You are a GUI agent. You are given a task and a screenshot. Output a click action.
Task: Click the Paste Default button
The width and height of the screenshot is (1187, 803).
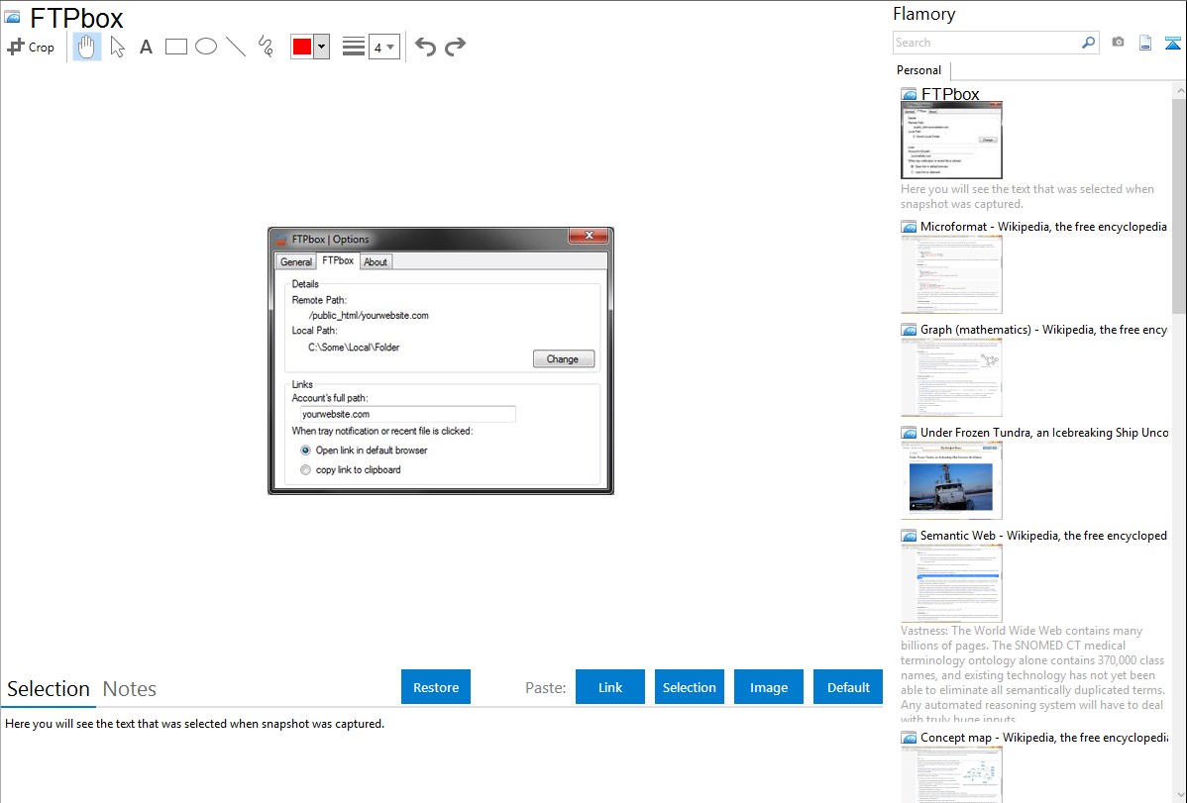coord(848,687)
